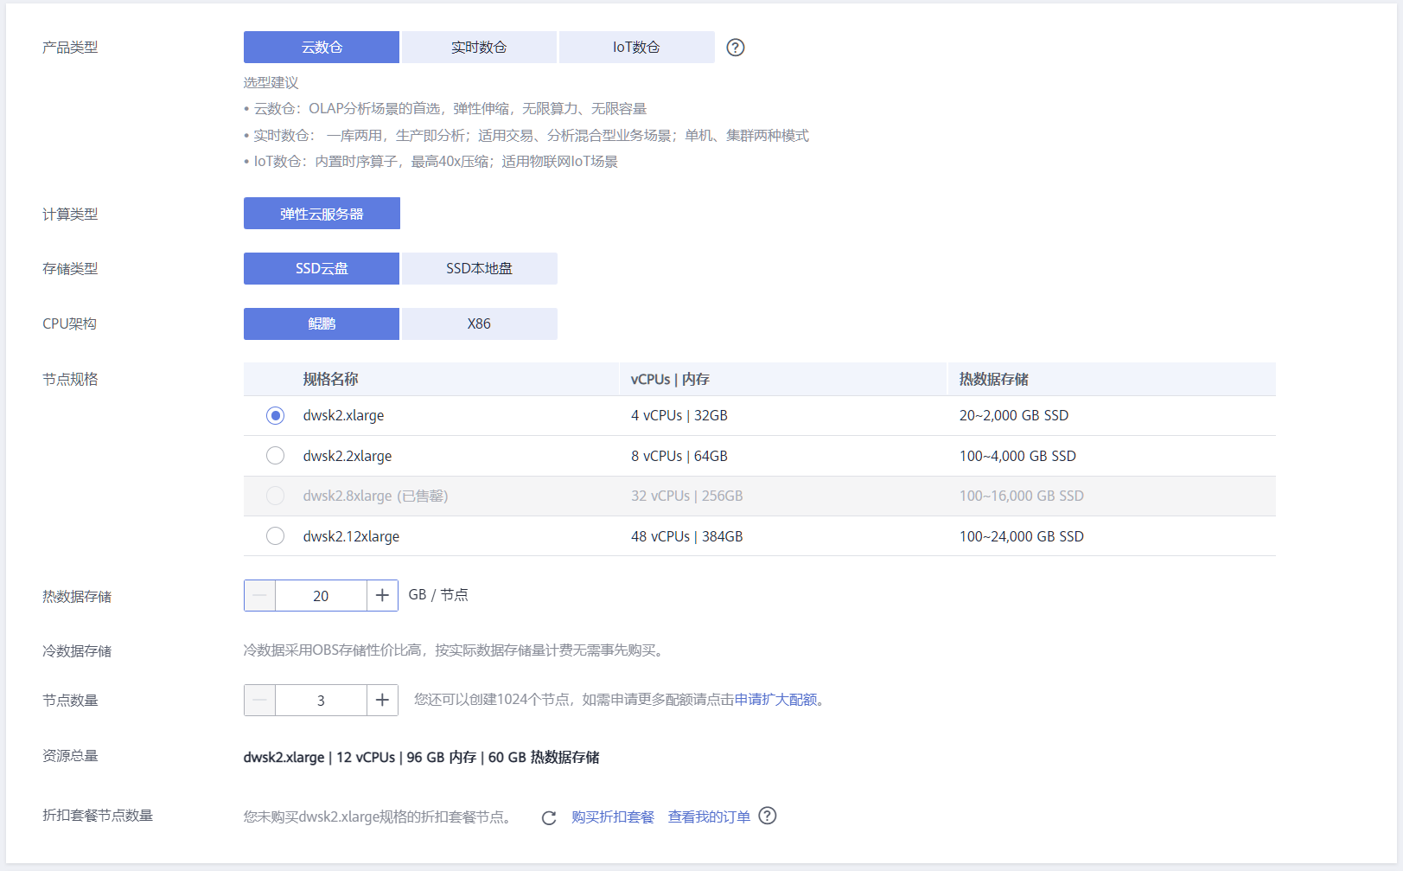
Task: Choose SSD云盘 storage type
Action: click(322, 269)
